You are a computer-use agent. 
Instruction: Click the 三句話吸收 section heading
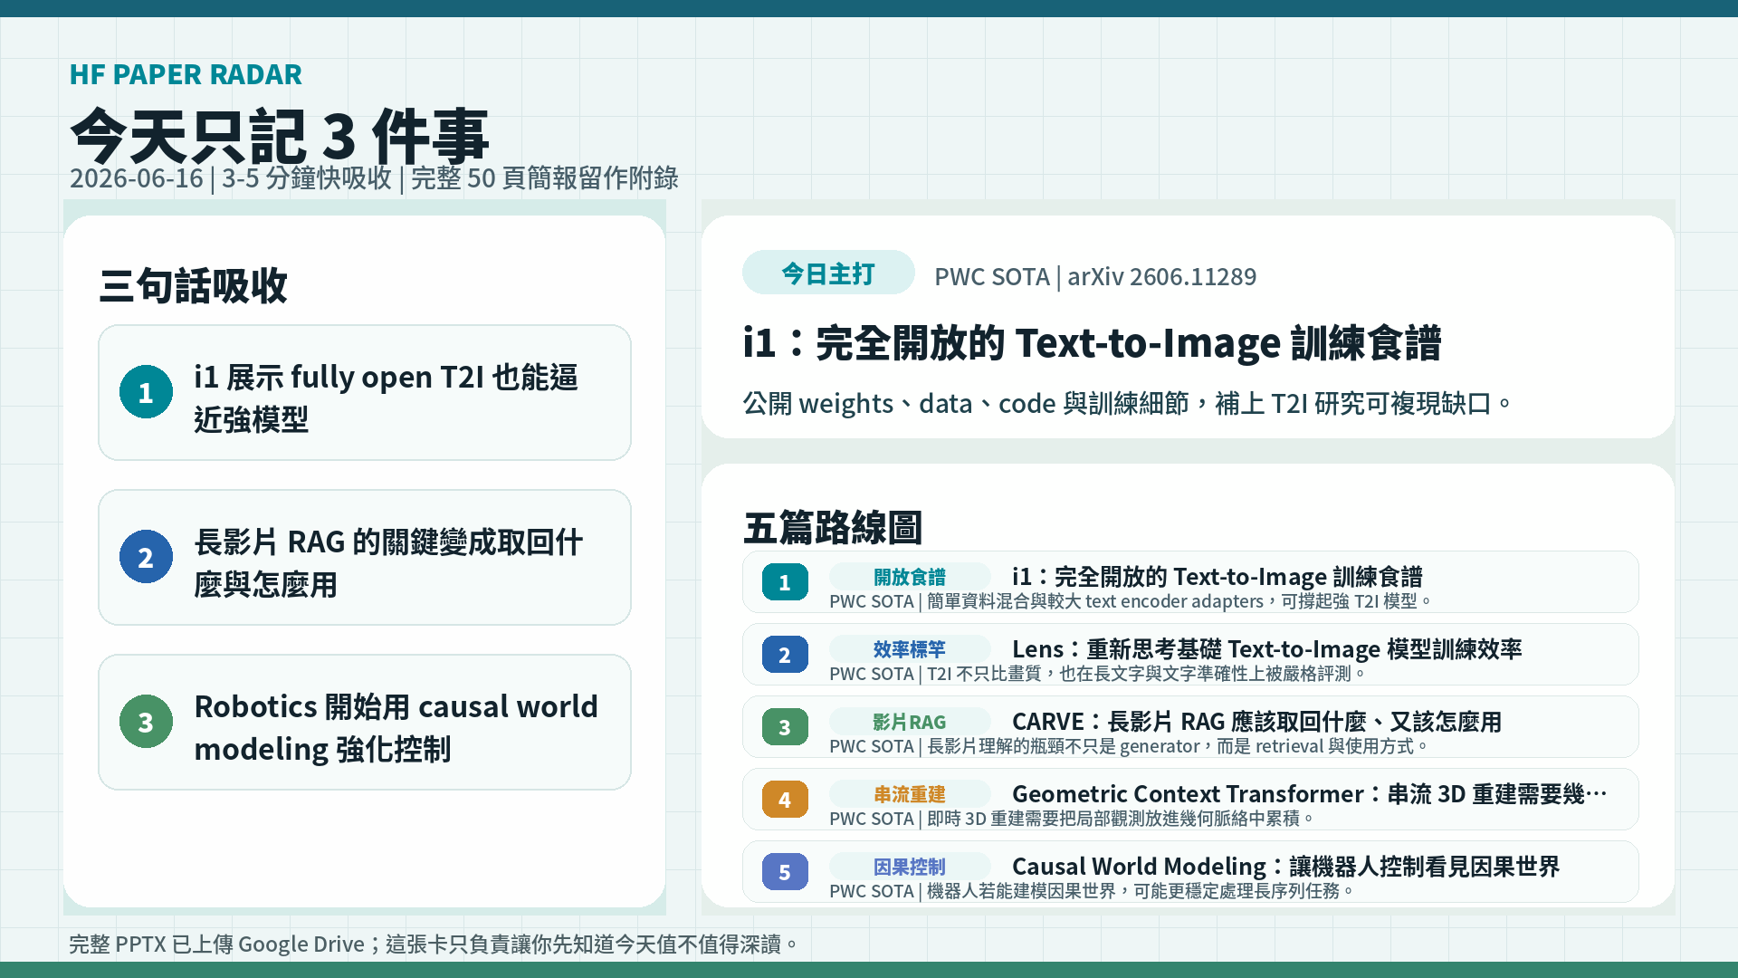(193, 286)
